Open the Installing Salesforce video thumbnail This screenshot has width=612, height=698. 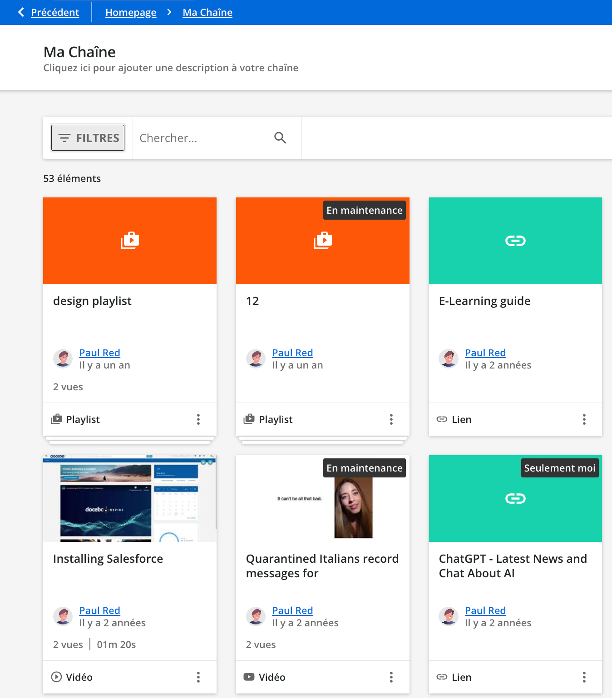pyautogui.click(x=130, y=498)
